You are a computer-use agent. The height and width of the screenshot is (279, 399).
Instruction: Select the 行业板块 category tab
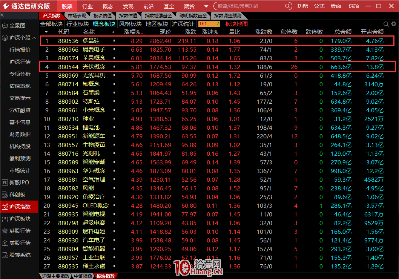pos(78,24)
